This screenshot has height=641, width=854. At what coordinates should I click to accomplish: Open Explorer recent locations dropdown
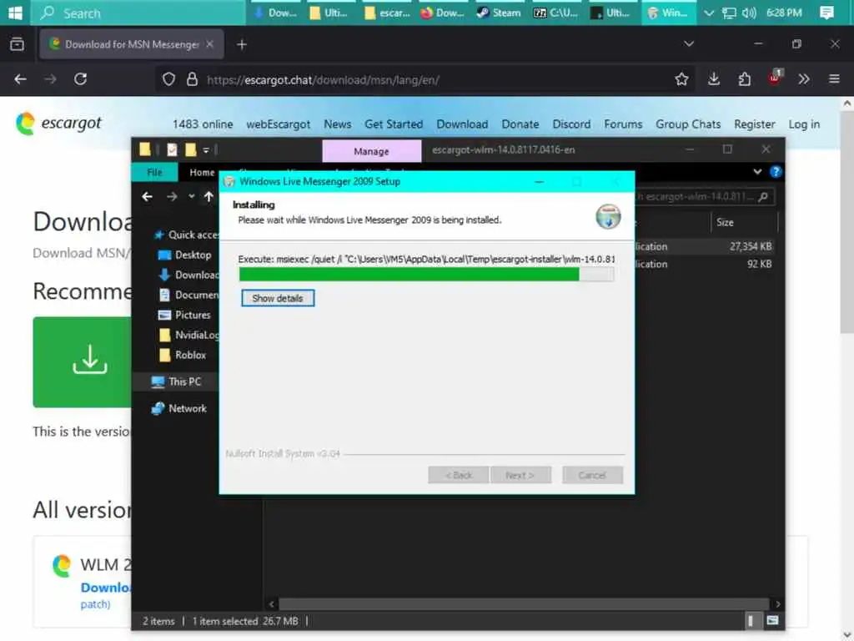coord(191,197)
